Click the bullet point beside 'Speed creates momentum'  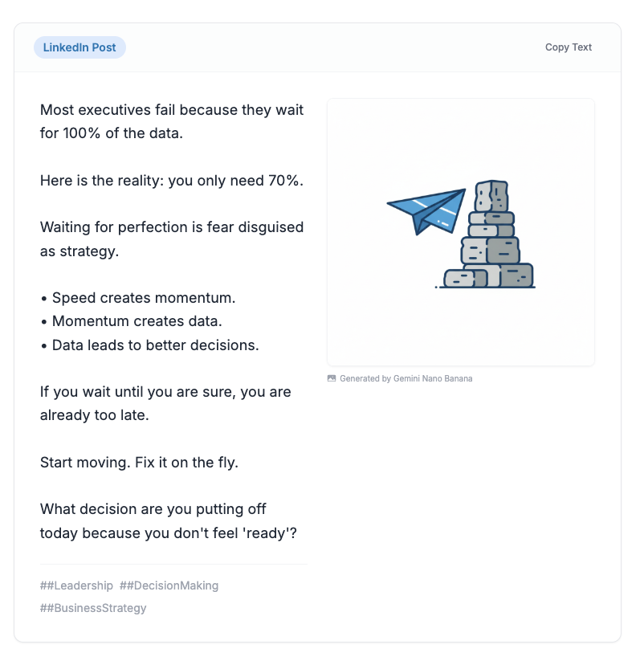point(43,298)
